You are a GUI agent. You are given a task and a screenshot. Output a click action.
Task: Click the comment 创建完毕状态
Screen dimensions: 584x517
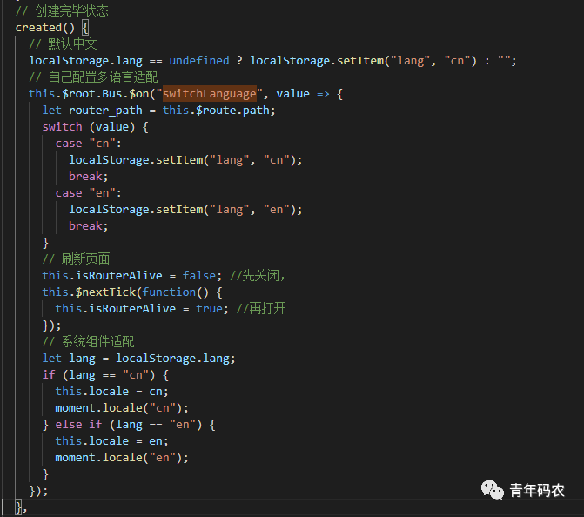62,10
